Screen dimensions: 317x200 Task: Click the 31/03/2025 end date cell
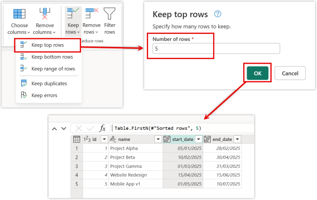tap(222, 166)
